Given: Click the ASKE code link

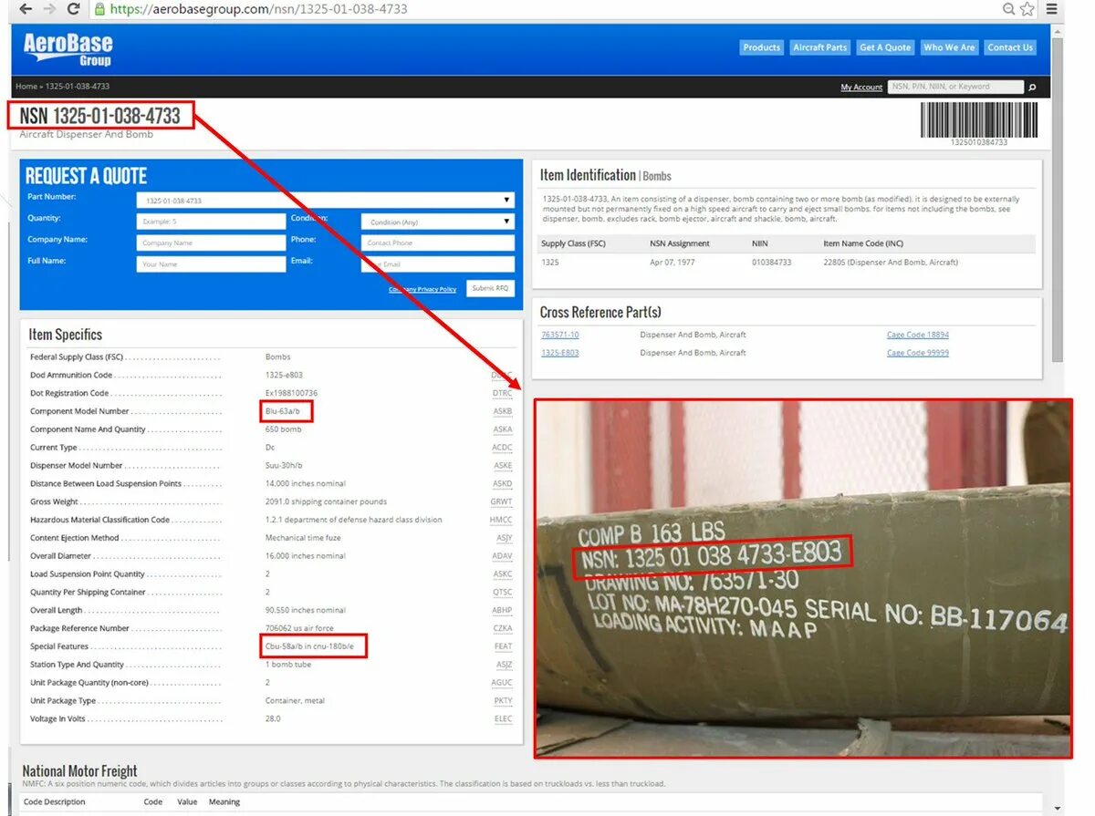Looking at the screenshot, I should pyautogui.click(x=502, y=466).
